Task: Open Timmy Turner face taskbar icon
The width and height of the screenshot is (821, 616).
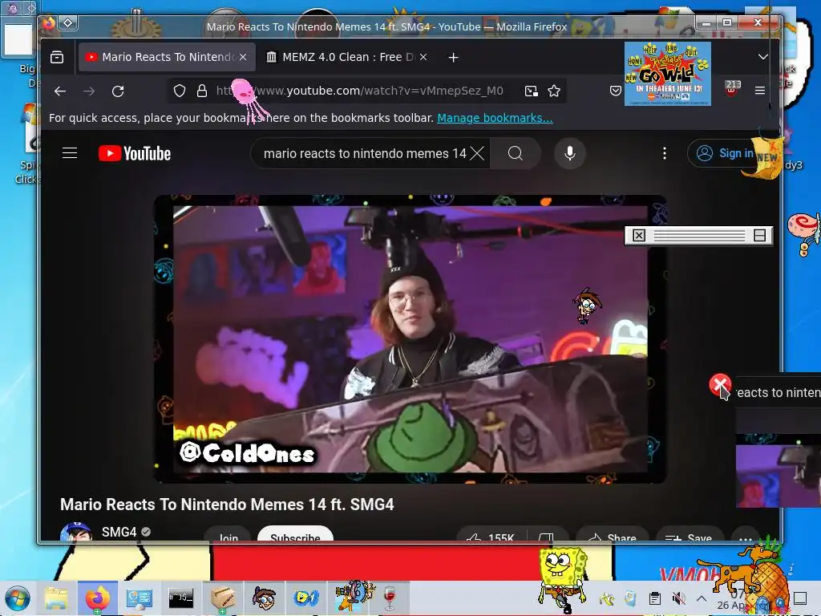Action: (x=264, y=598)
